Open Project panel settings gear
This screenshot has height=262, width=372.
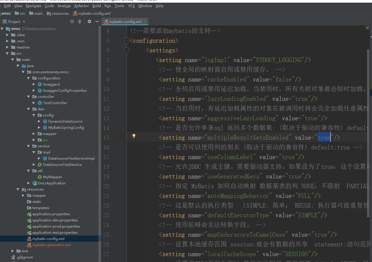pos(89,21)
